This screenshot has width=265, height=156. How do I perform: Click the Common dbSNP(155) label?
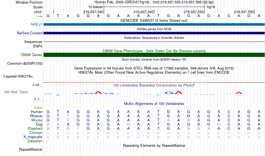[25, 64]
